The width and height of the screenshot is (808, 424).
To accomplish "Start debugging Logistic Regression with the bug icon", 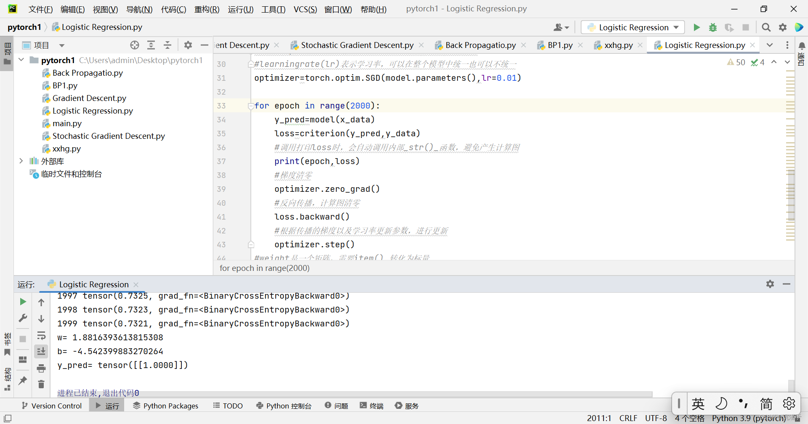I will pos(713,27).
